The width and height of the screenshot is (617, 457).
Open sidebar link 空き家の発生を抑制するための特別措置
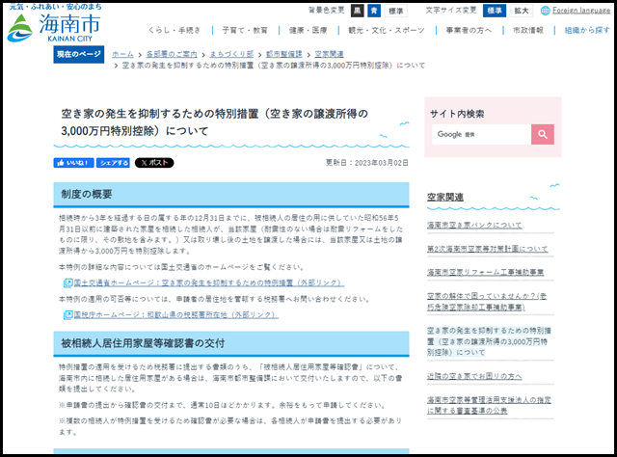(x=489, y=341)
